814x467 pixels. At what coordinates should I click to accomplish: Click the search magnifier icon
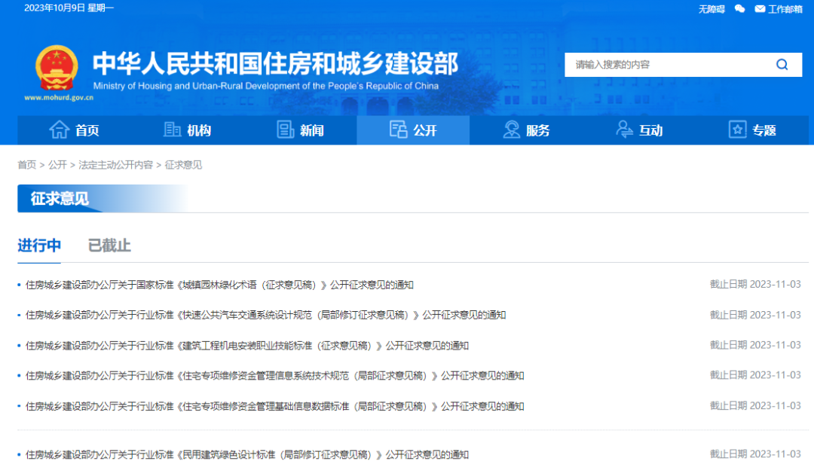[782, 65]
